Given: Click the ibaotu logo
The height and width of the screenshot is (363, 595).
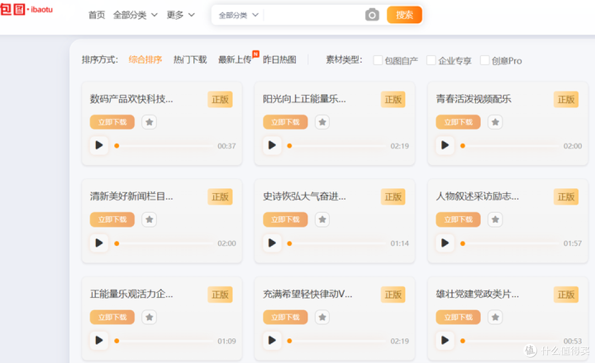Looking at the screenshot, I should point(26,9).
